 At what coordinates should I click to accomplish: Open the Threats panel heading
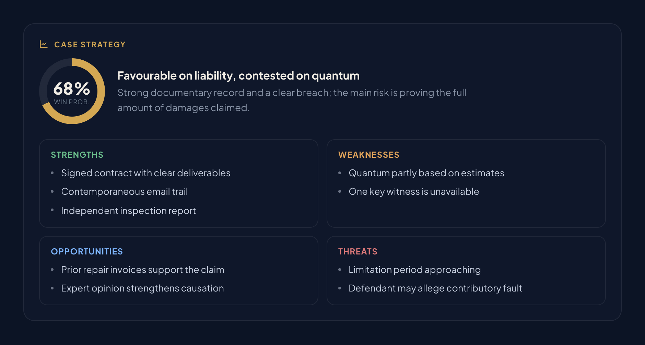pos(358,252)
